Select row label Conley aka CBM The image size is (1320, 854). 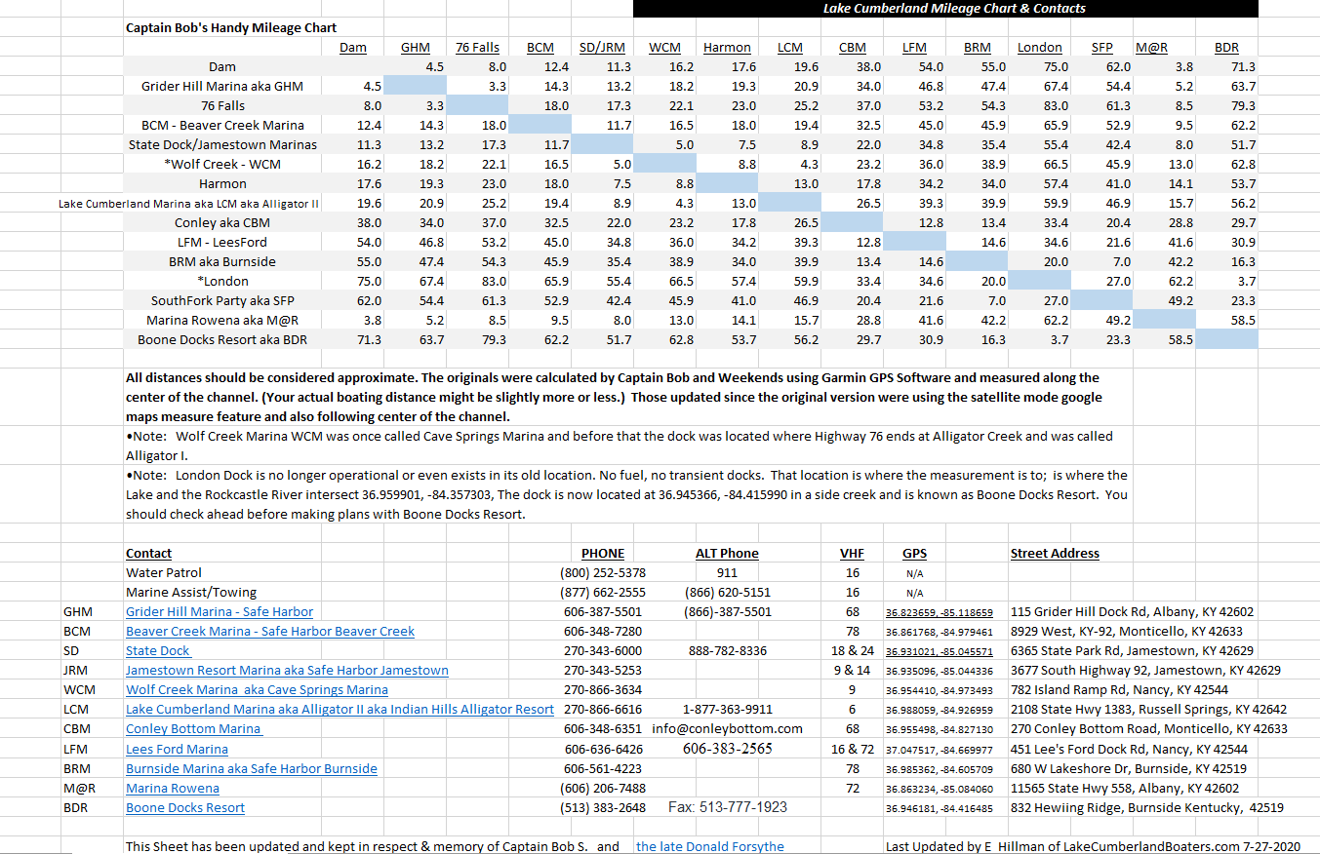pyautogui.click(x=222, y=223)
